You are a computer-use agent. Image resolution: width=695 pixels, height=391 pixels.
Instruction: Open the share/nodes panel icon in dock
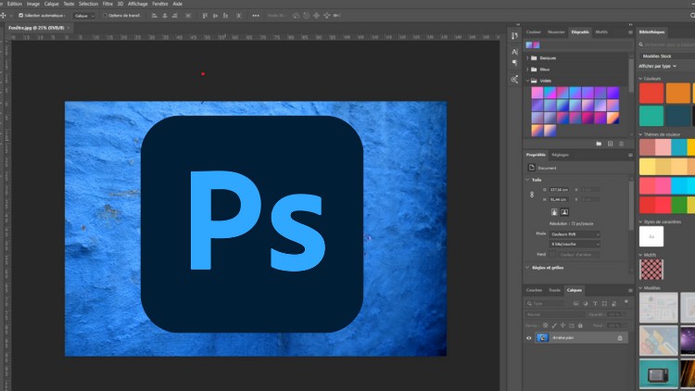[514, 80]
